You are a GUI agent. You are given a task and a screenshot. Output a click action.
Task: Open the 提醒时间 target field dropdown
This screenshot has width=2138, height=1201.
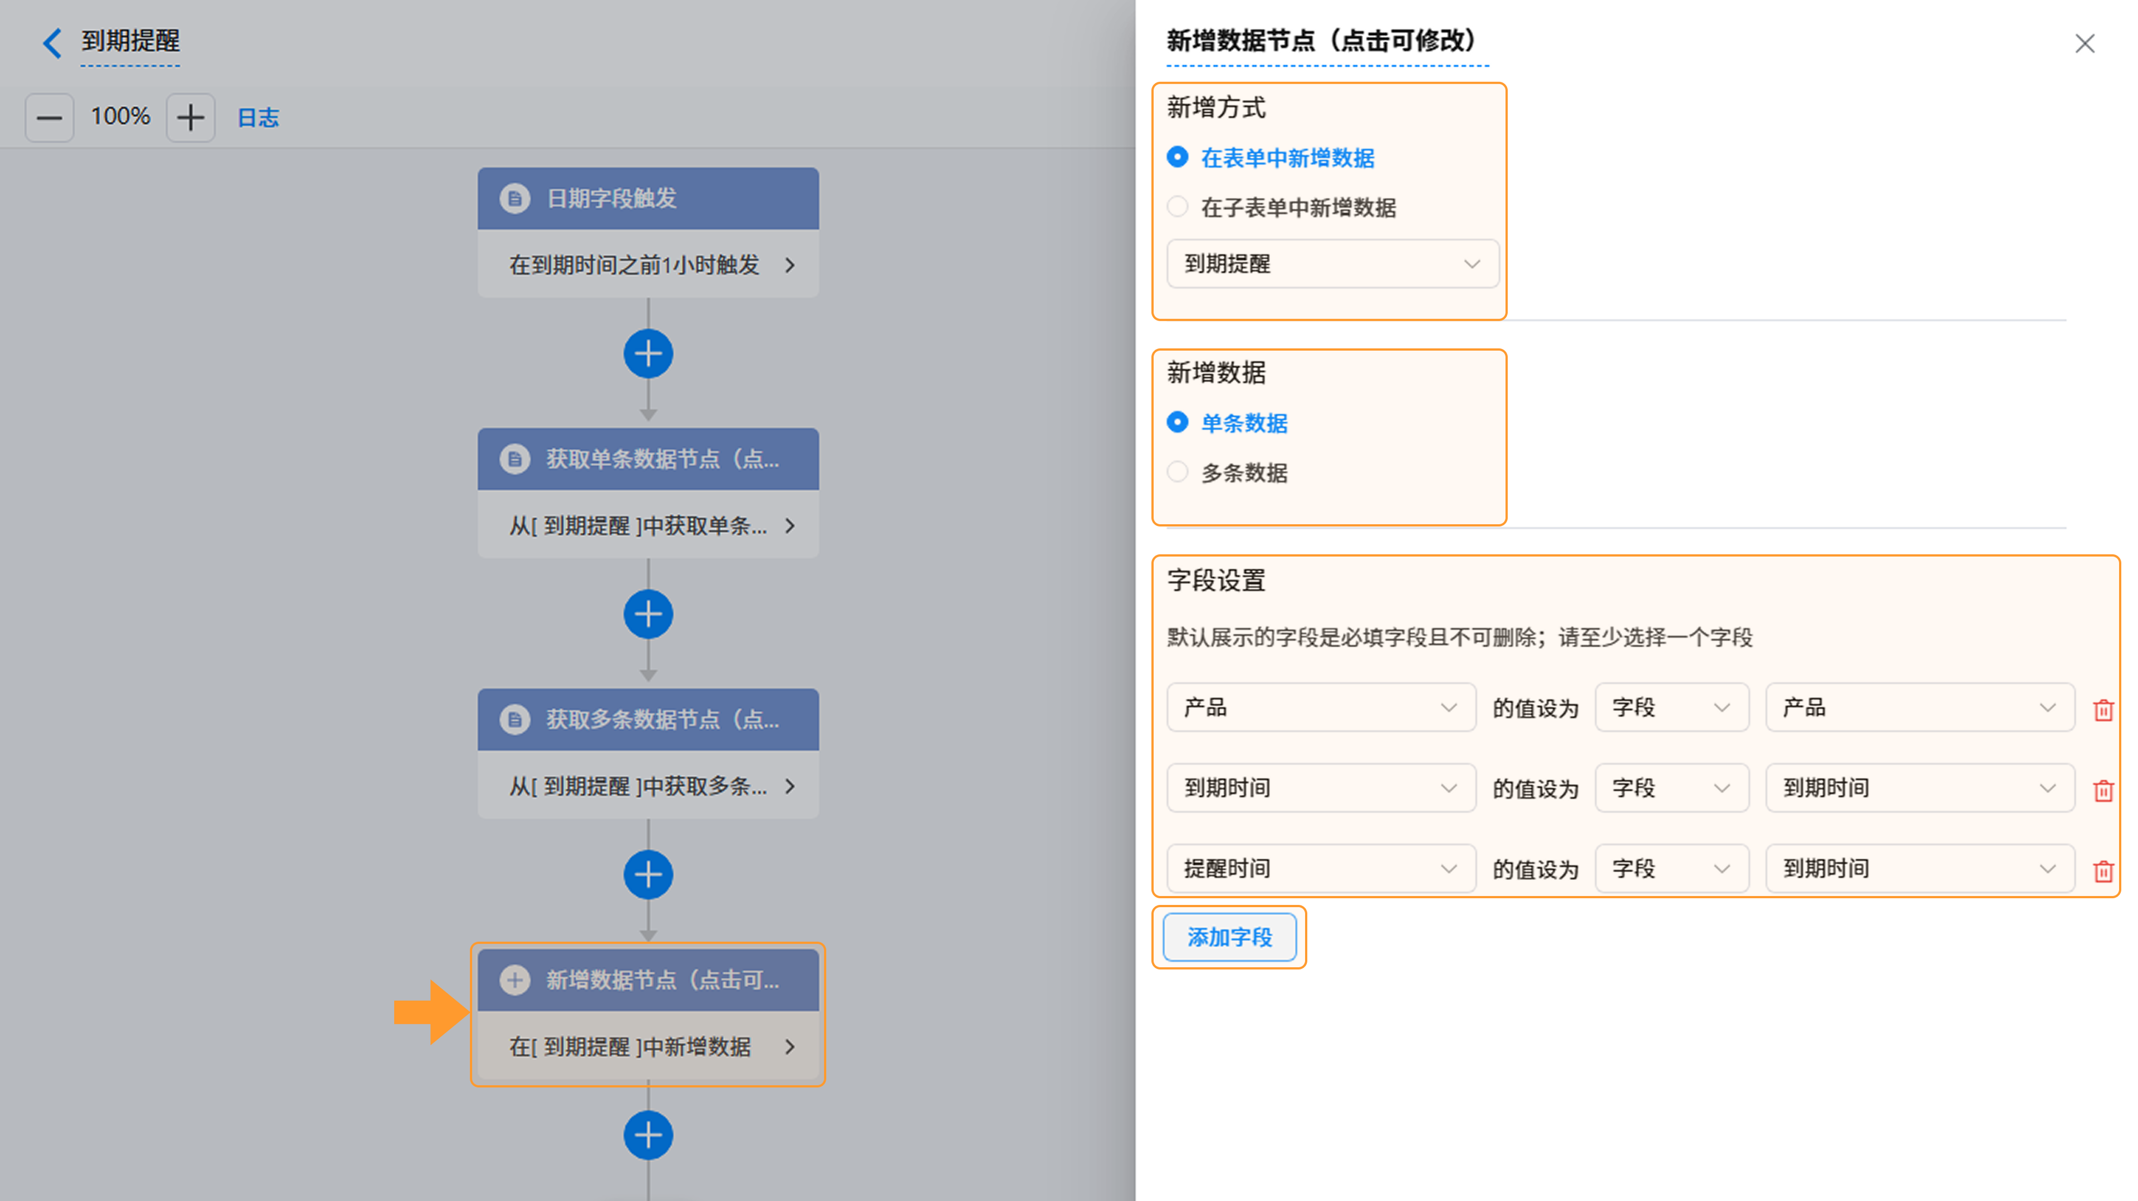[x=1321, y=868]
